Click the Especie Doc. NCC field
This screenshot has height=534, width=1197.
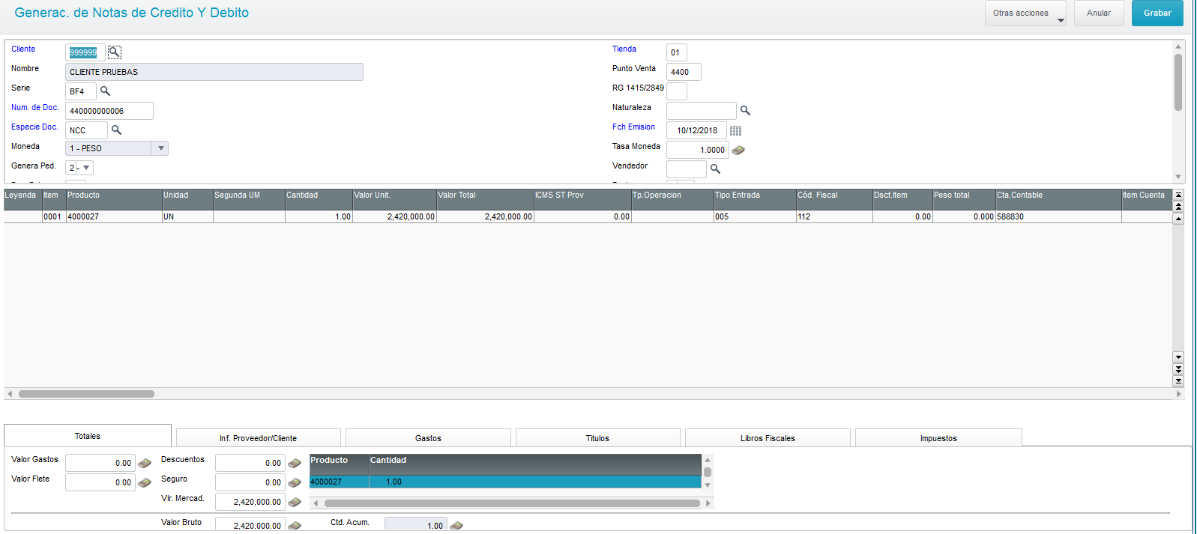(86, 130)
